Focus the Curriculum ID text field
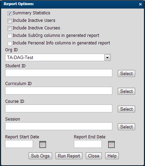145x166 pixels. [59, 91]
